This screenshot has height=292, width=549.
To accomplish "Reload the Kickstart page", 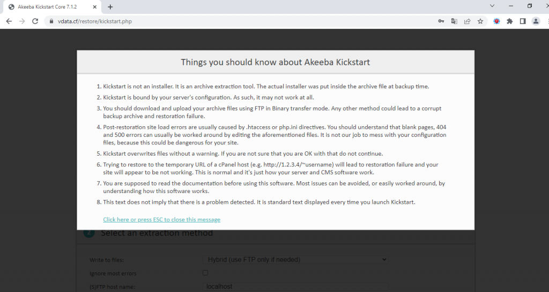I will point(35,21).
